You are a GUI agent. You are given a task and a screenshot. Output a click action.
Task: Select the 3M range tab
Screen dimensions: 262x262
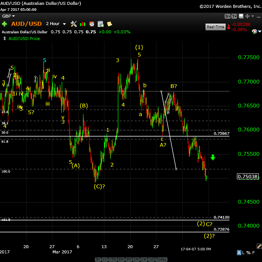click(x=128, y=259)
